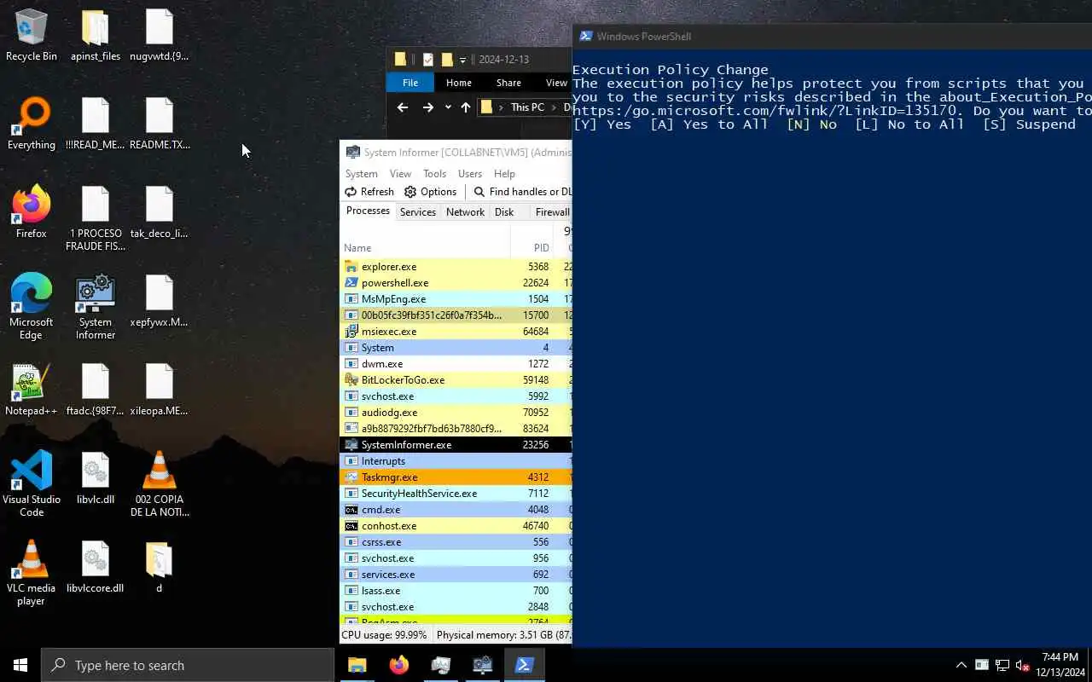Refresh the System Informer process list
Screen dimensions: 1092x682
click(369, 192)
